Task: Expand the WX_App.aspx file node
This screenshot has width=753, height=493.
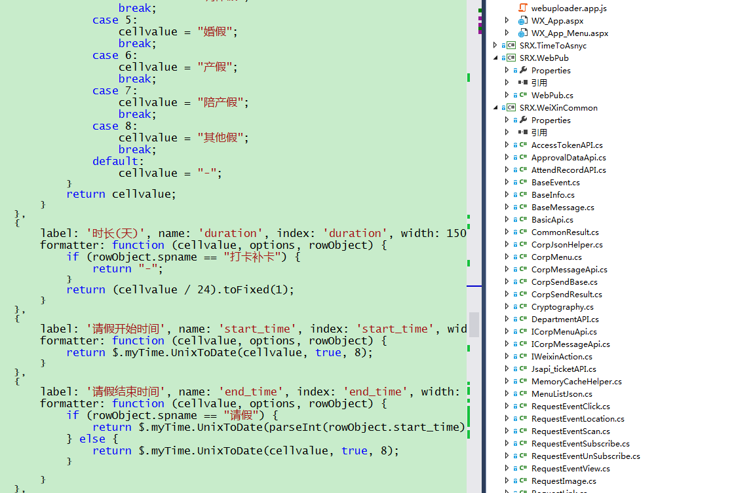Action: coord(507,20)
